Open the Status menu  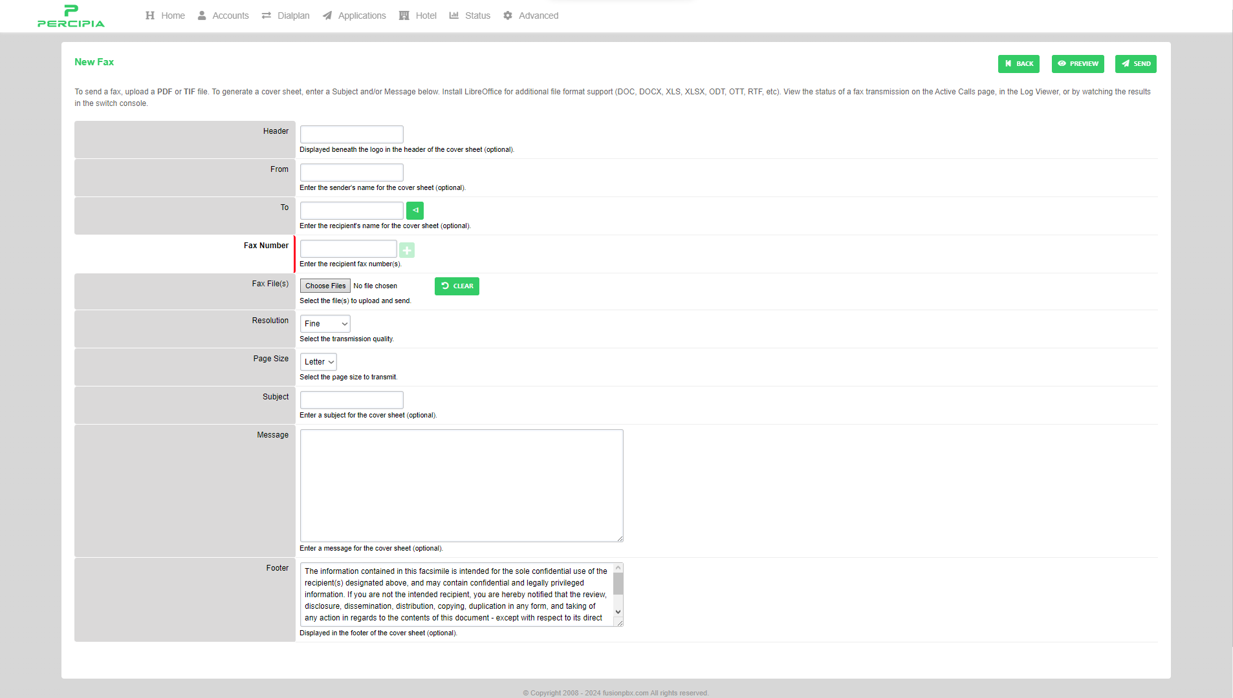tap(470, 16)
